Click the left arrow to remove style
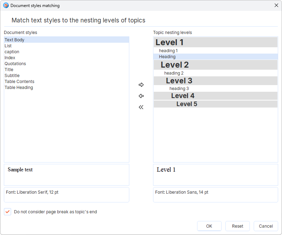 pos(141,96)
